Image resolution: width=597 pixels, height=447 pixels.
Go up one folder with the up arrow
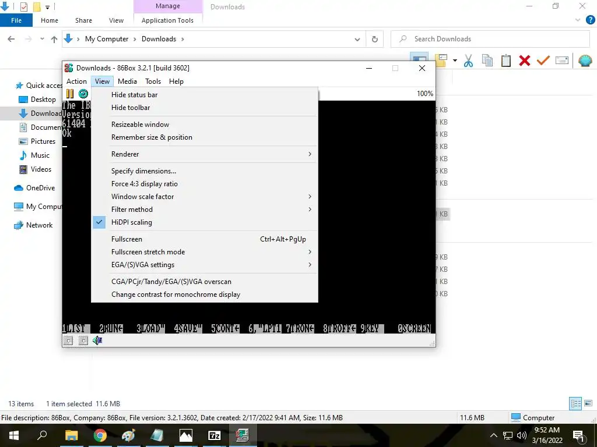(x=54, y=39)
